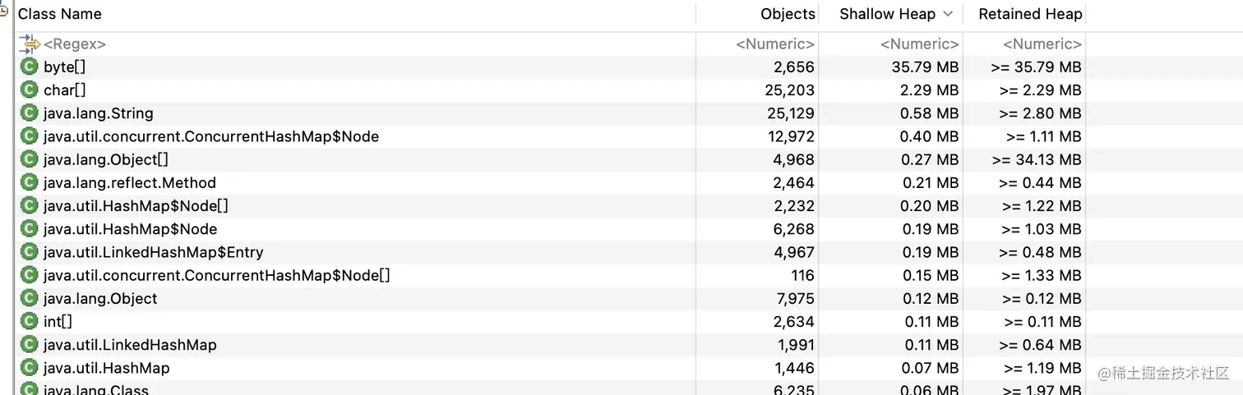Click the java.lang.String class icon
This screenshot has height=395, width=1243.
(x=30, y=113)
